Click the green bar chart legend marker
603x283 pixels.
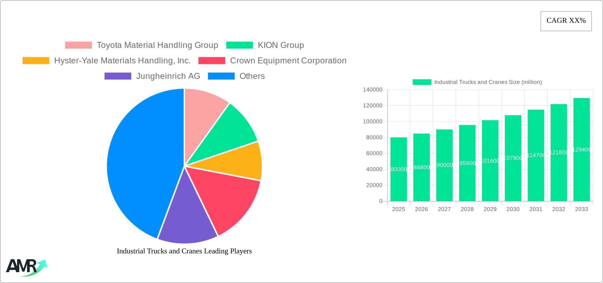click(x=422, y=82)
